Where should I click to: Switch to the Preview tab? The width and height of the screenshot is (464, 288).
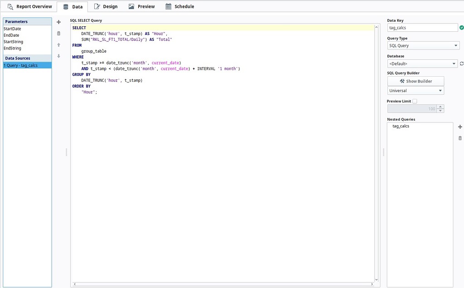tap(144, 6)
